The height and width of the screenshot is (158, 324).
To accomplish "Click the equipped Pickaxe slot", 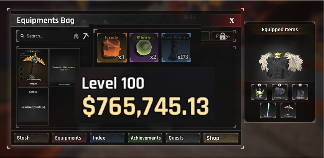I will 288,110.
